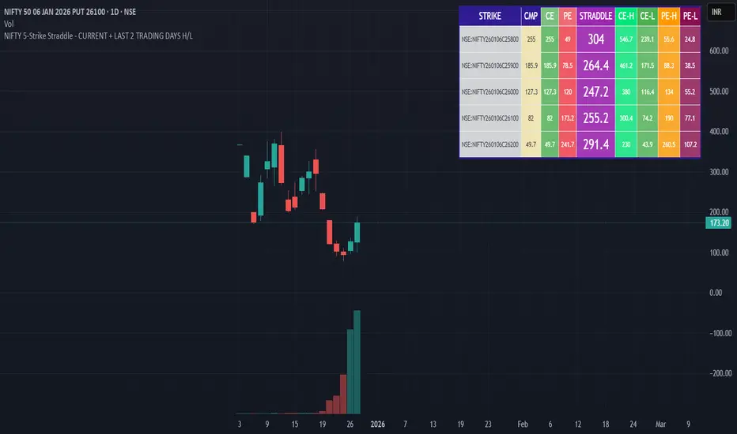Click the 300.00 price axis label
The width and height of the screenshot is (737, 434).
[x=719, y=172]
